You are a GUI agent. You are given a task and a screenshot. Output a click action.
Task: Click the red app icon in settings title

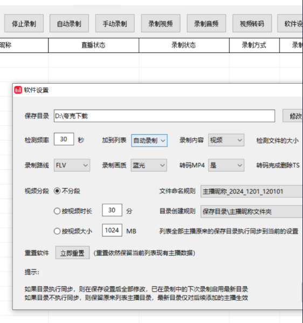pos(18,90)
